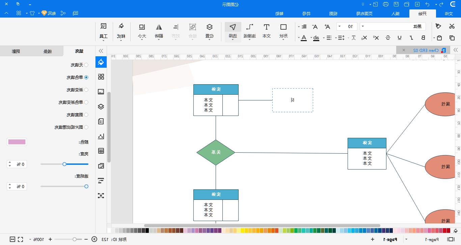Open the fill panel sidebar icon

[x=101, y=62]
